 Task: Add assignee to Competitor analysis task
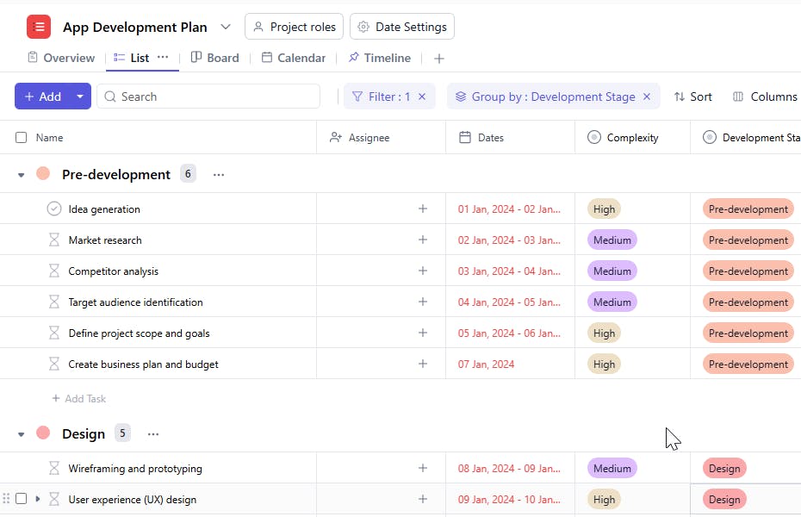point(422,271)
